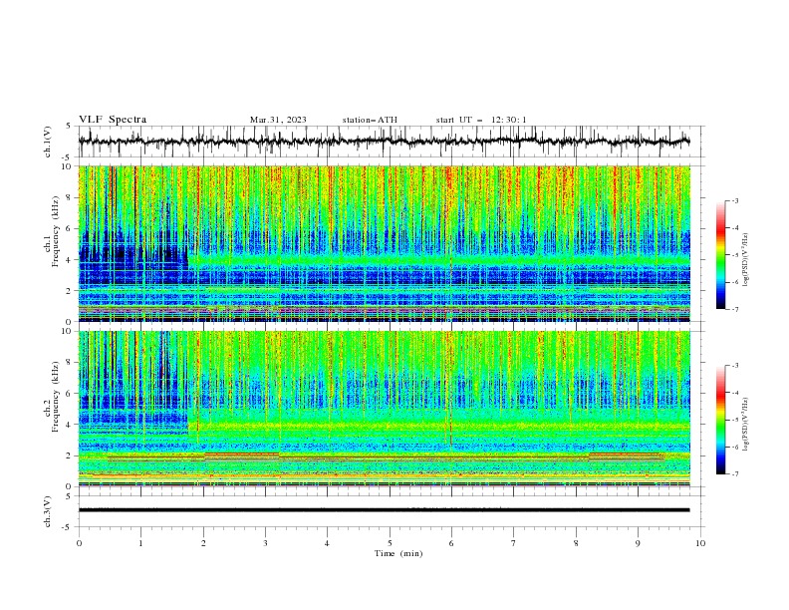Click the "ch.3(V)" axis label
This screenshot has width=789, height=610.
click(48, 511)
